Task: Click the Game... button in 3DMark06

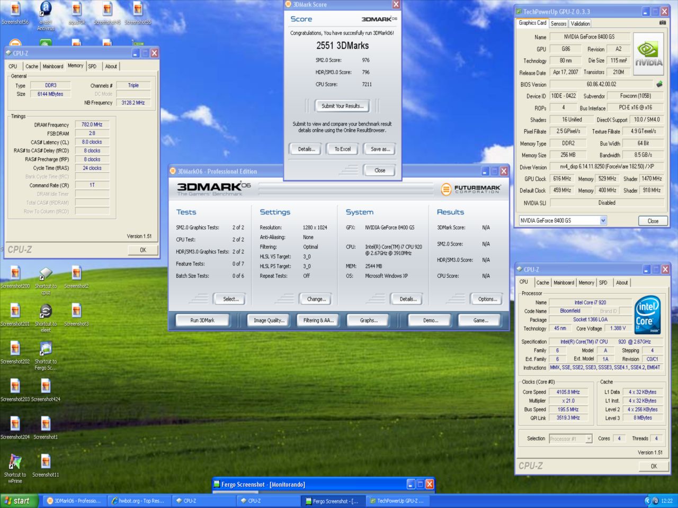Action: (480, 320)
